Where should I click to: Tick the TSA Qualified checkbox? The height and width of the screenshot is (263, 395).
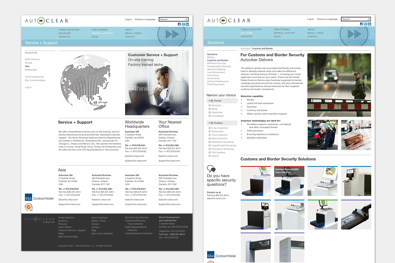click(210, 153)
